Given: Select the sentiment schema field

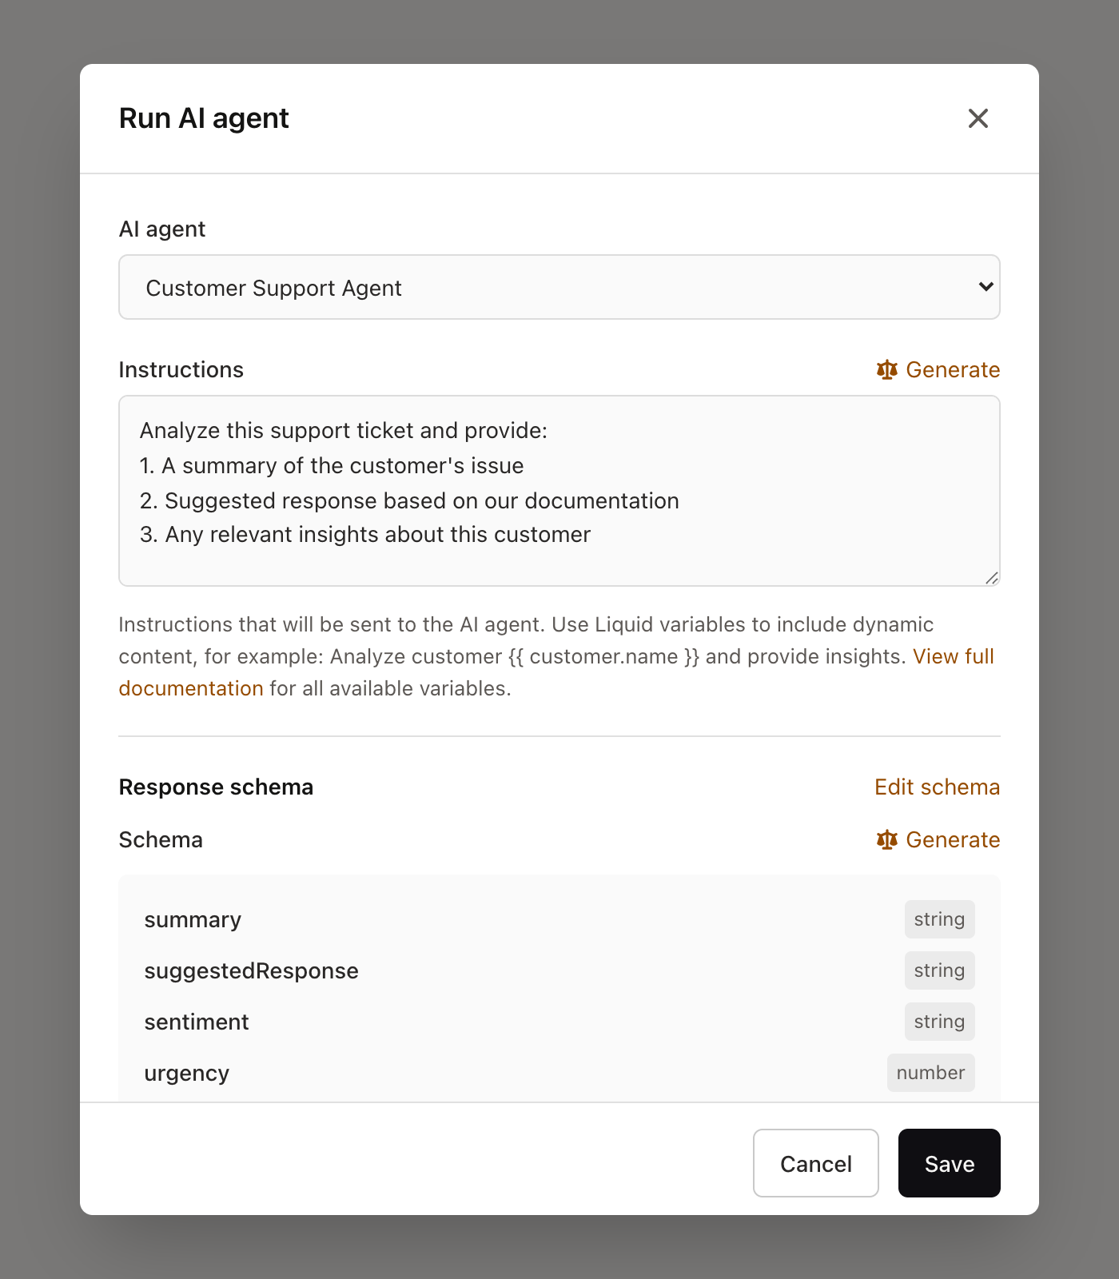Looking at the screenshot, I should (x=197, y=1022).
